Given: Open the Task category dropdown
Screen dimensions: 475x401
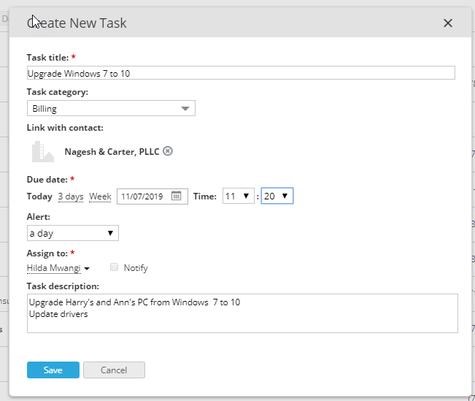Looking at the screenshot, I should pos(111,109).
